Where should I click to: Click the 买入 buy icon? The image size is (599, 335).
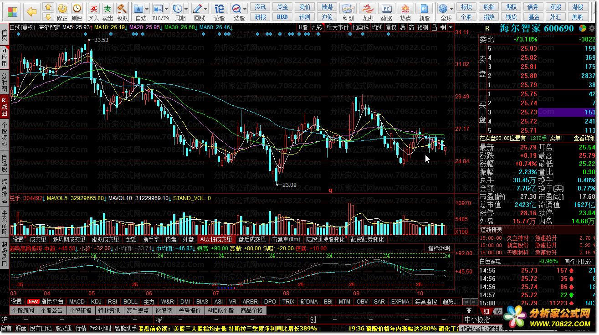[x=93, y=12]
